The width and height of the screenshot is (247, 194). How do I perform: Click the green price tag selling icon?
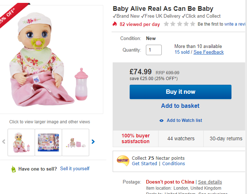[x=13, y=169]
